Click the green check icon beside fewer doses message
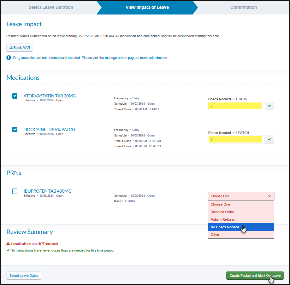Viewport: 290px width, 285px height. coord(8,250)
